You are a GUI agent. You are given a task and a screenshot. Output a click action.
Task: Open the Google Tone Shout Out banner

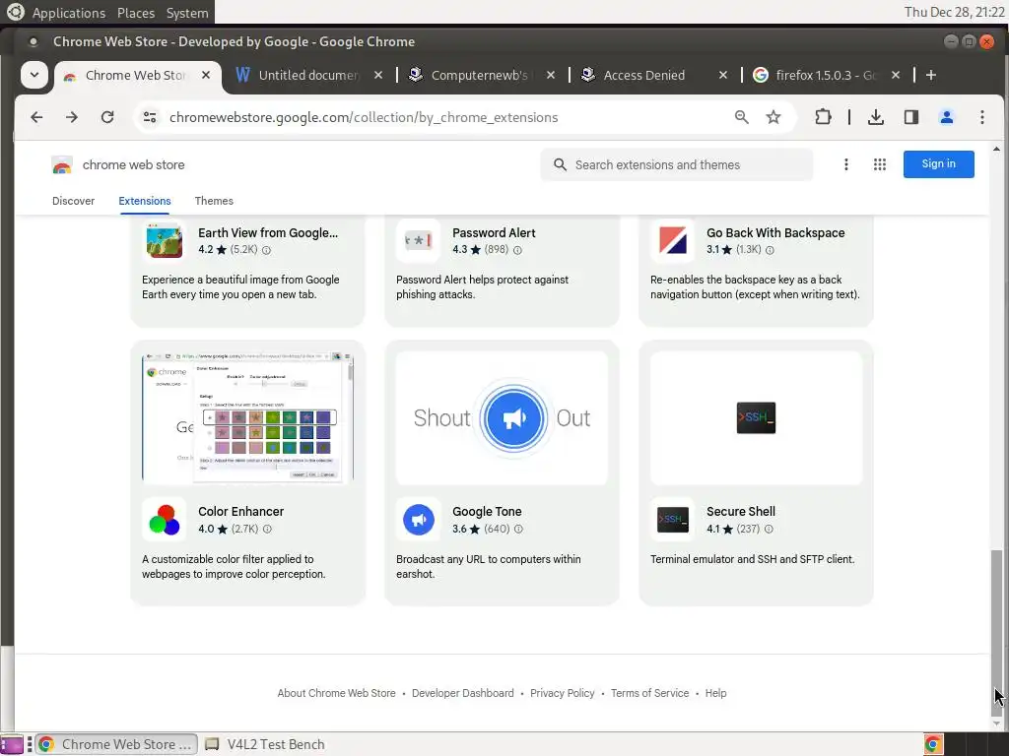pos(502,417)
